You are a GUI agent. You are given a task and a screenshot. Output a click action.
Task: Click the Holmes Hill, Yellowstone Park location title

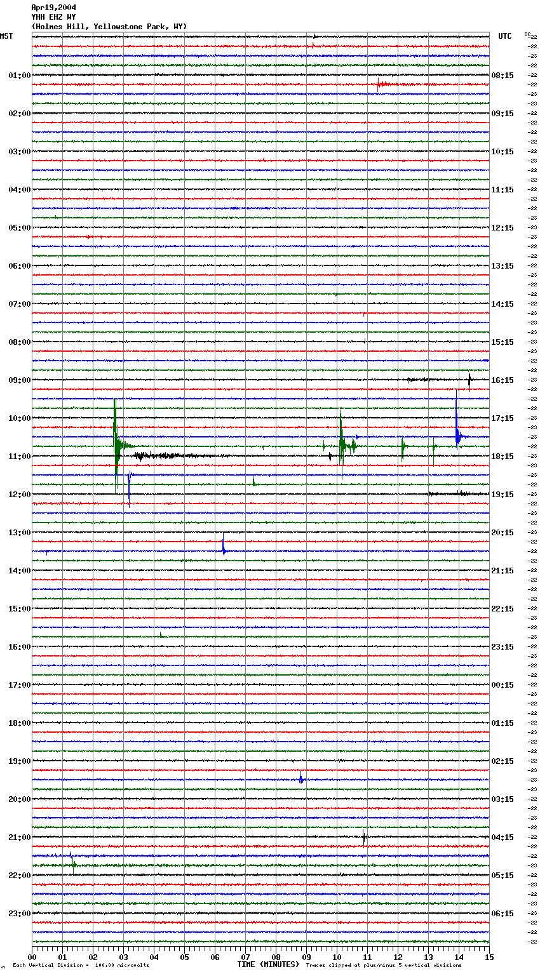[x=109, y=27]
